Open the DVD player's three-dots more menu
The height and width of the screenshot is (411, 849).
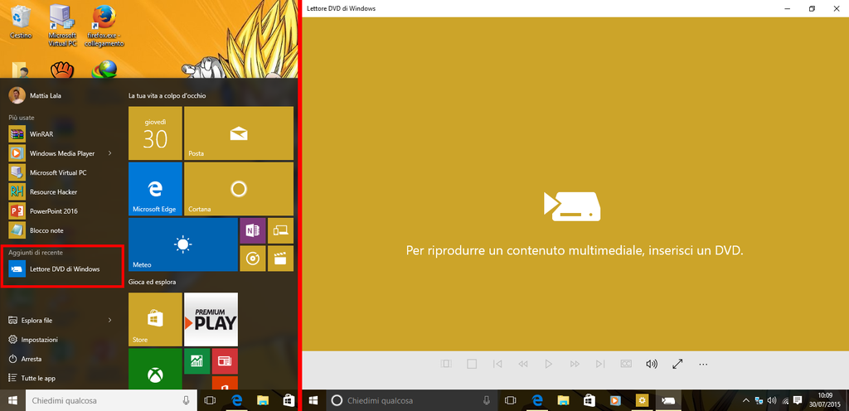coord(703,365)
